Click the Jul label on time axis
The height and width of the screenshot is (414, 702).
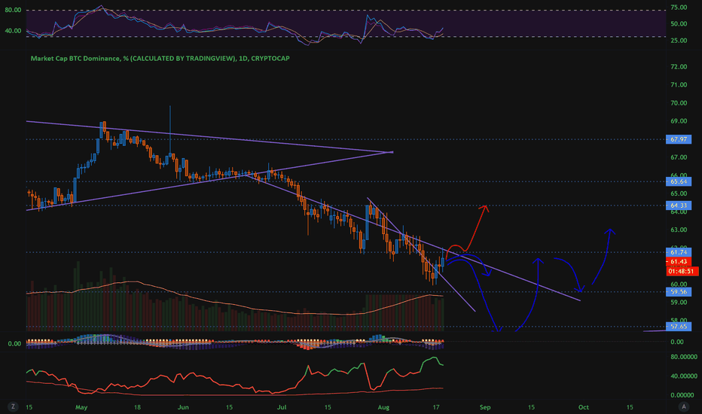[282, 407]
